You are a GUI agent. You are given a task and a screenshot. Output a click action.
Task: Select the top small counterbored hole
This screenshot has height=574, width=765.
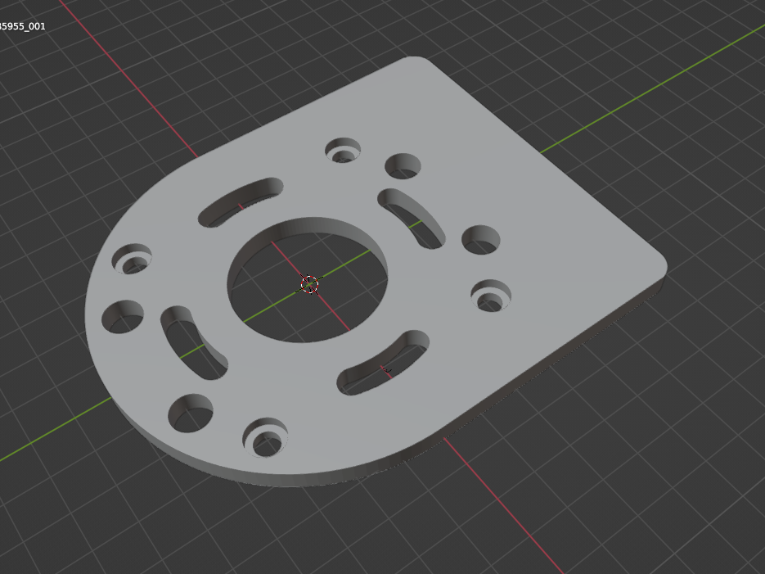point(341,151)
